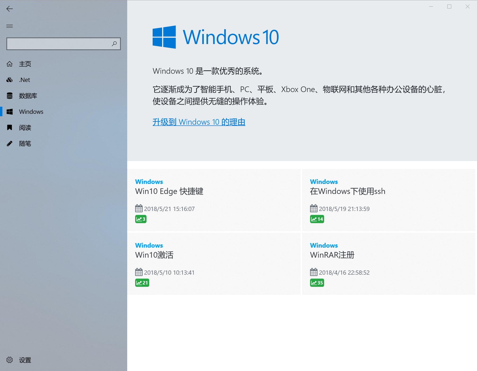Click Windows category label above WinRAR注册
Screen dimensions: 477x371
pyautogui.click(x=324, y=245)
